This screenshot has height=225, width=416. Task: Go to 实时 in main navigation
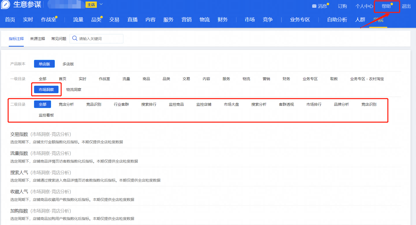[x=28, y=20]
